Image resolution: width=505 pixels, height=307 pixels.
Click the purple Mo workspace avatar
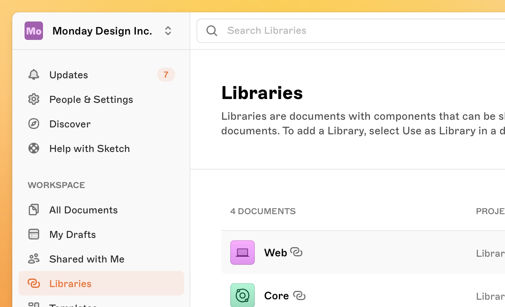point(34,31)
